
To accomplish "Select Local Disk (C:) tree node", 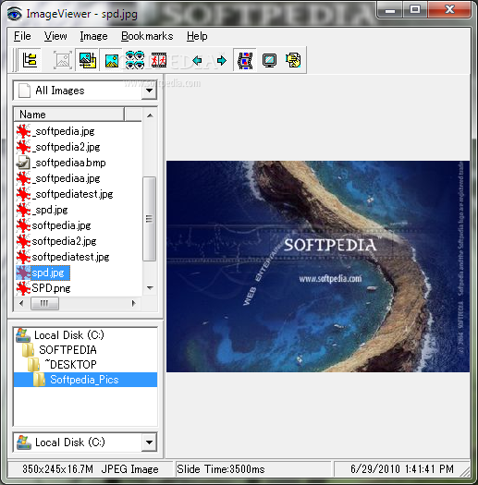I will (69, 335).
